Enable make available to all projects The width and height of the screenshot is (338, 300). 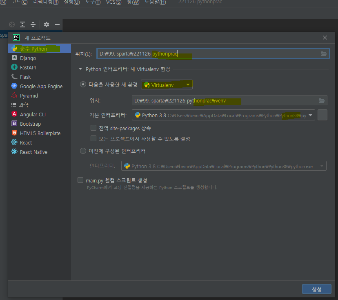(x=93, y=138)
